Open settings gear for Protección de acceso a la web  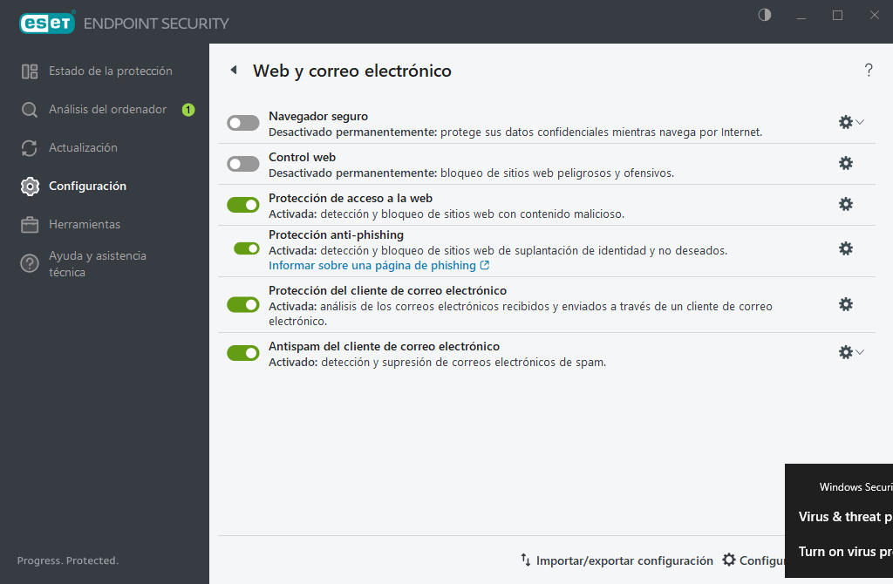846,204
